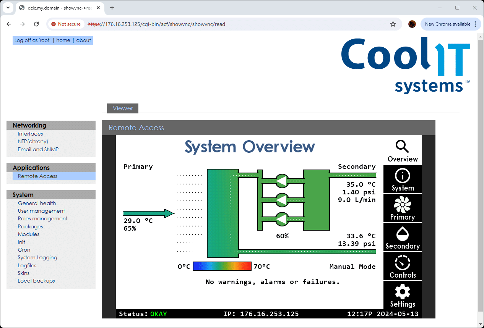Click the primary inlet arrow

(x=149, y=213)
